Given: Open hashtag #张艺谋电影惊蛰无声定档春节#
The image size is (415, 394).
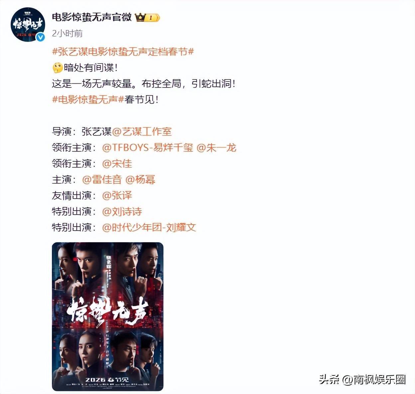Looking at the screenshot, I should tap(123, 52).
